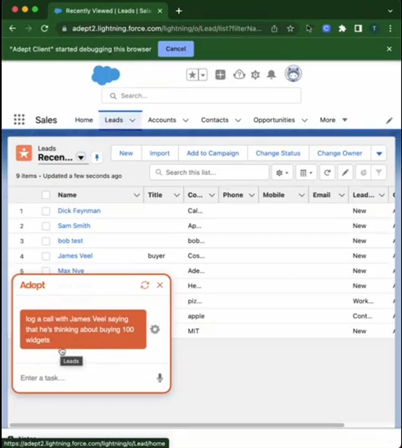Check the box for Dick Feynman row

click(x=46, y=211)
